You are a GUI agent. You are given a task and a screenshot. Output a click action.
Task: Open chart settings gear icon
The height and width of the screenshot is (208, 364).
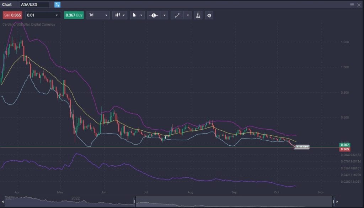tap(209, 15)
